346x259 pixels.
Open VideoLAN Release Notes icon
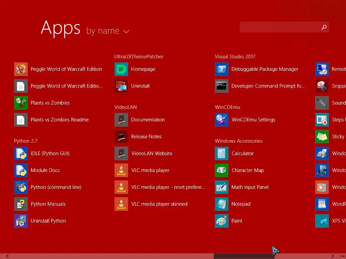coord(121,137)
